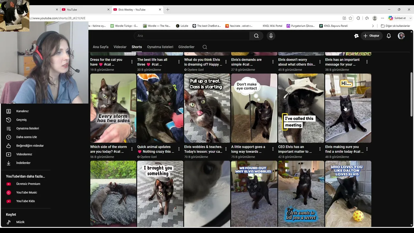This screenshot has height=233, width=414.
Task: Open options for 'Dress for the cat you have'
Action: 132,62
